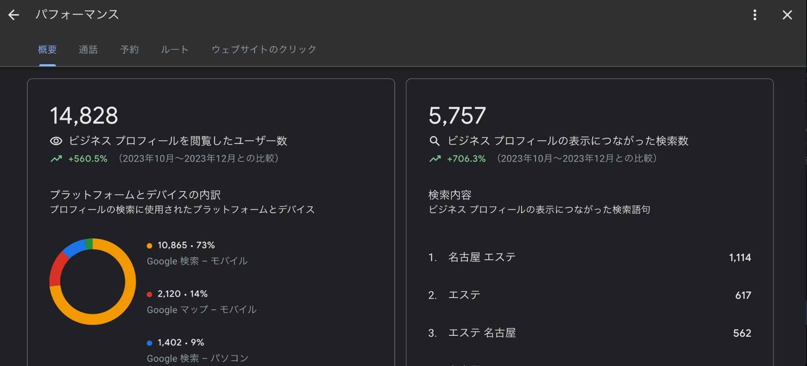Open the 予約 tab
Viewport: 807px width, 366px height.
pyautogui.click(x=129, y=50)
